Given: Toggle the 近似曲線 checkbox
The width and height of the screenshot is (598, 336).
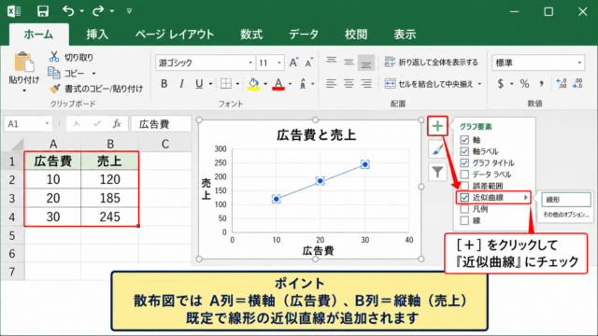Looking at the screenshot, I should [x=464, y=197].
